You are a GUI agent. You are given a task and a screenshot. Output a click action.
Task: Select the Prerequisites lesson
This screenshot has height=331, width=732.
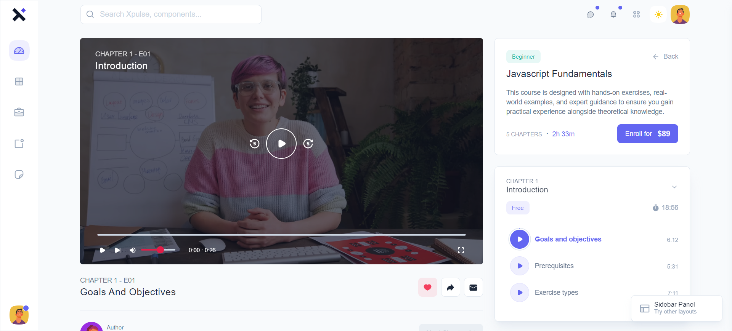coord(554,266)
